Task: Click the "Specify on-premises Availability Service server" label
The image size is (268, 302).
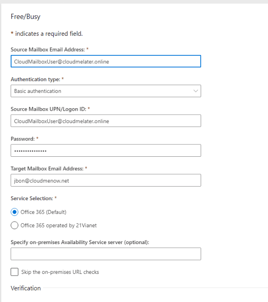Action: (x=80, y=242)
